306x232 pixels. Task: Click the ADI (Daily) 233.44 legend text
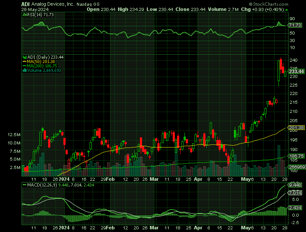point(45,57)
